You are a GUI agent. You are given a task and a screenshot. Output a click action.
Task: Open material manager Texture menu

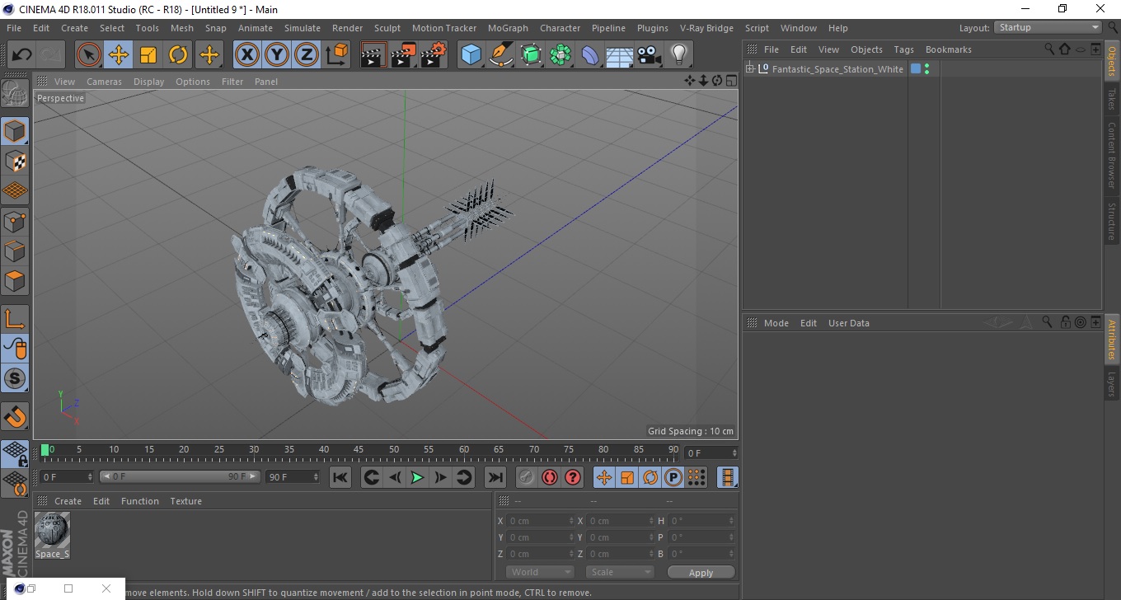[x=185, y=501]
